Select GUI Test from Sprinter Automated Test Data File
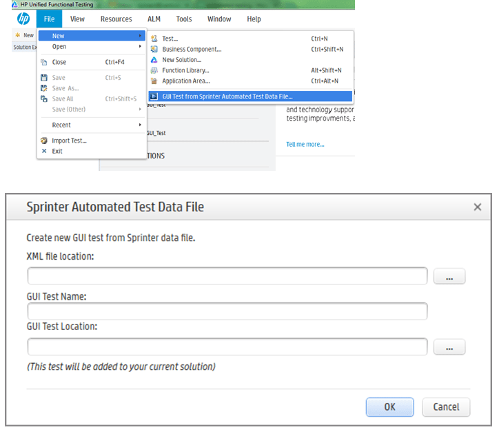 (251, 96)
